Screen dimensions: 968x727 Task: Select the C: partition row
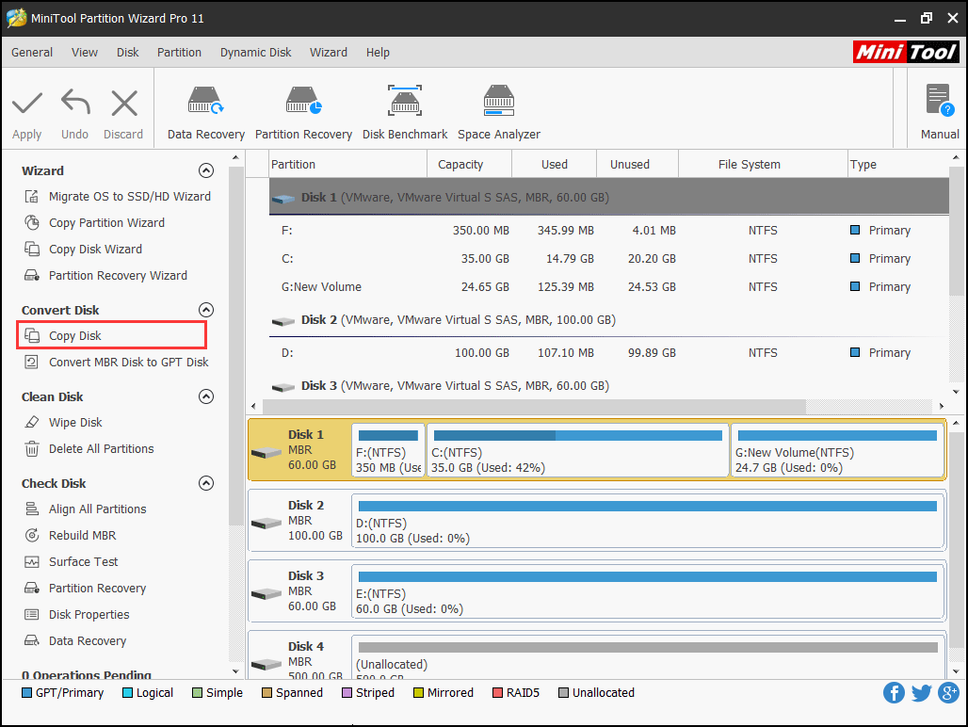pos(608,259)
